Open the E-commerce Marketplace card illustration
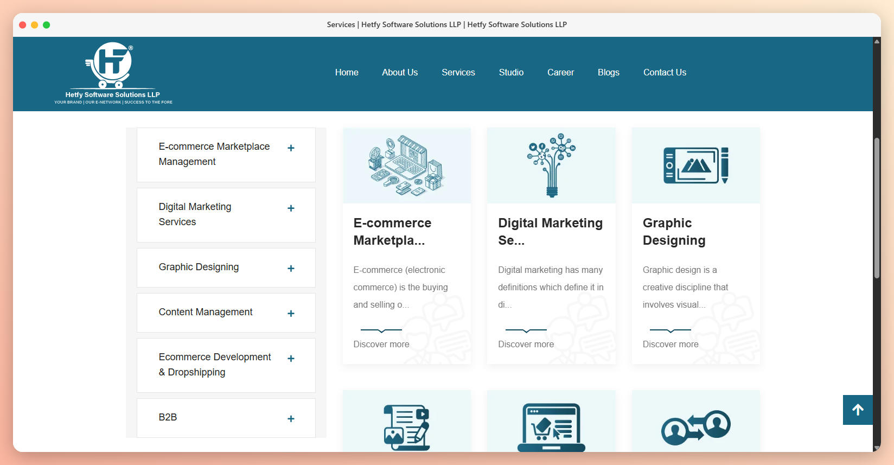 click(407, 165)
